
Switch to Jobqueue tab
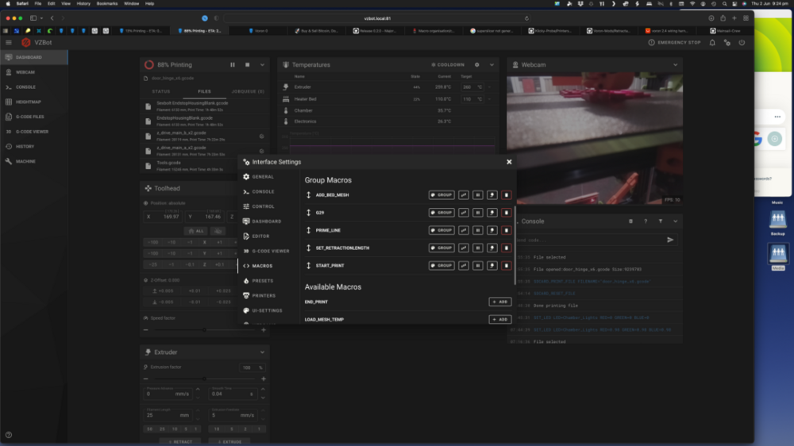[x=248, y=91]
